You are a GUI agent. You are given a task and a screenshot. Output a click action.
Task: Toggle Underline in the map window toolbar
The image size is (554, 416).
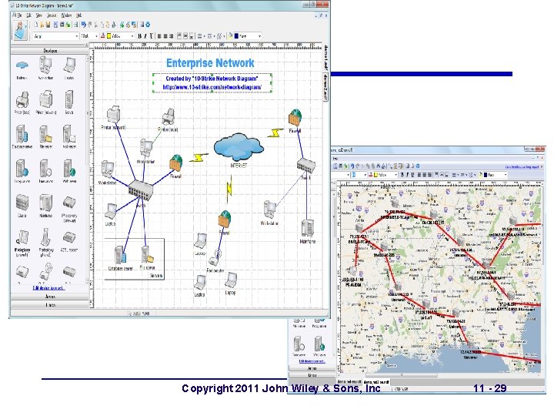pyautogui.click(x=412, y=175)
